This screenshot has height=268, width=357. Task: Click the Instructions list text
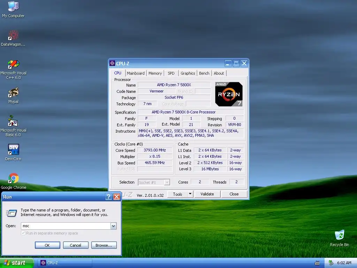[x=191, y=133]
